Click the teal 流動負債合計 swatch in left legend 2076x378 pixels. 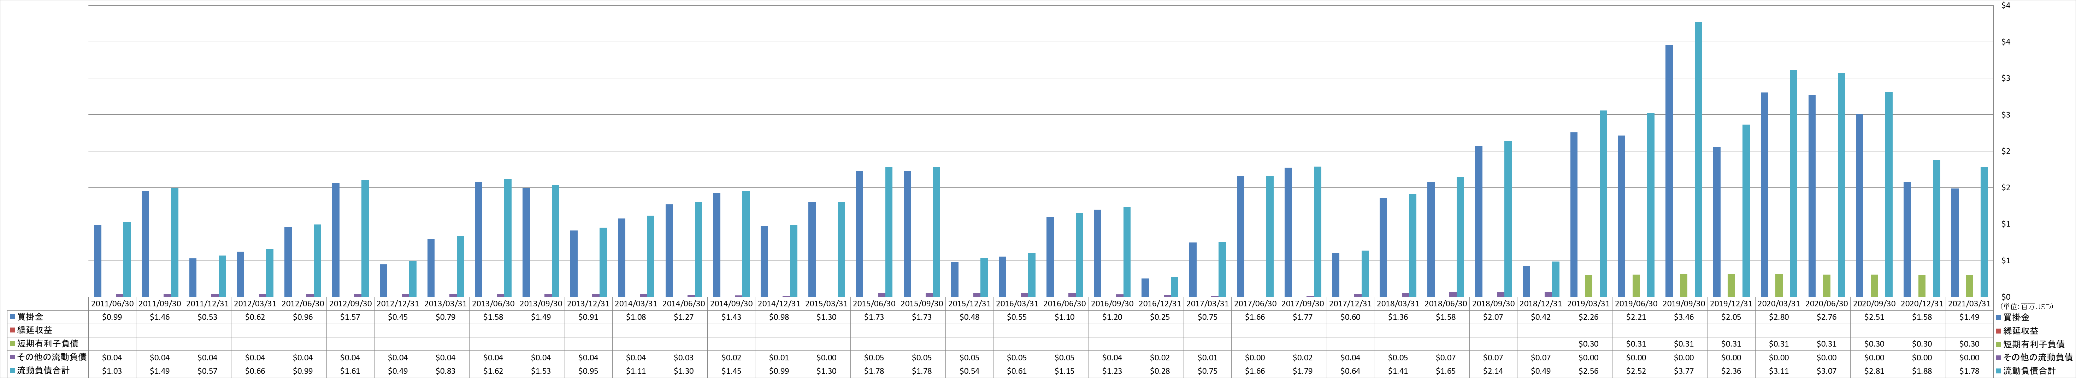12,371
